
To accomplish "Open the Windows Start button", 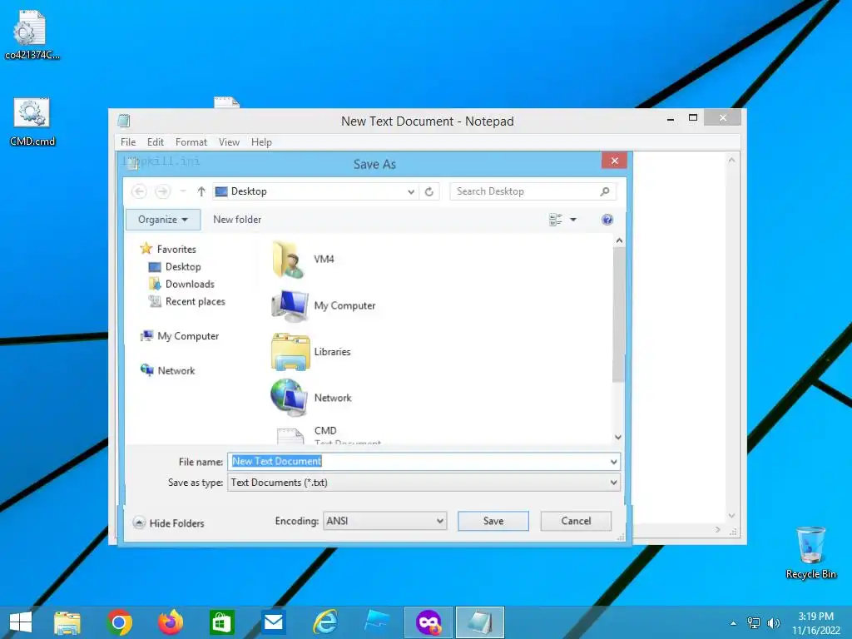I will [21, 622].
